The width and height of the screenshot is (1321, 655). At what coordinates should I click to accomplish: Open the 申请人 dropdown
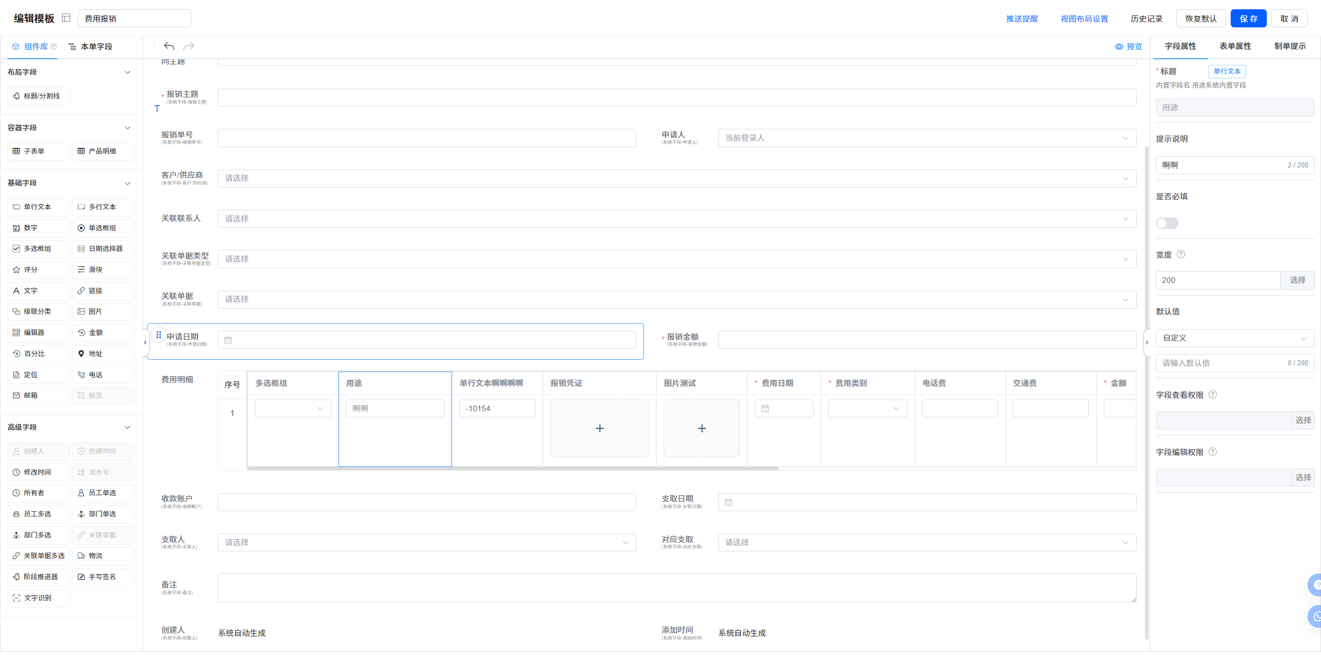click(x=926, y=138)
